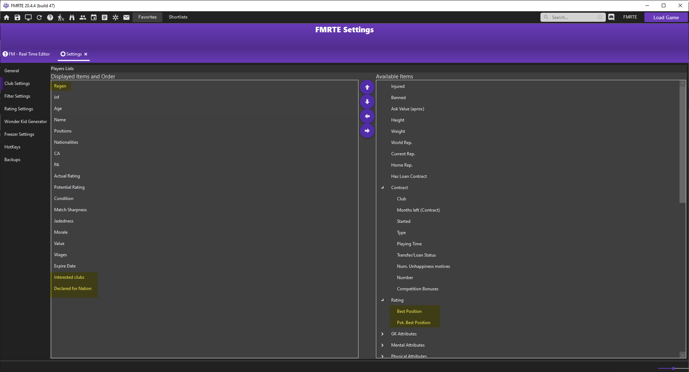Screen dimensions: 689x372
Task: Click the Home icon in toolbar
Action: click(x=7, y=17)
